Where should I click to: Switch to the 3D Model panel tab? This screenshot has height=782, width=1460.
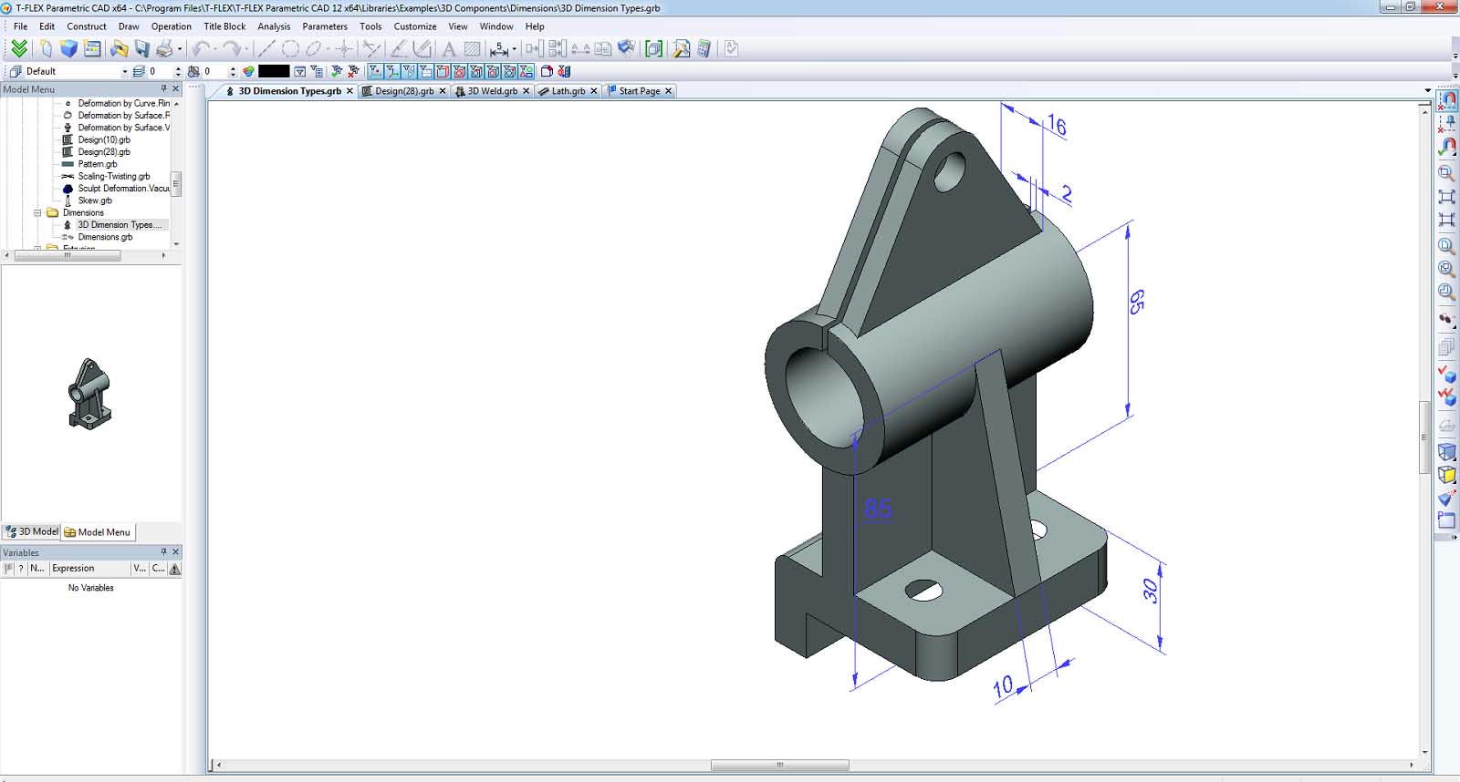click(x=32, y=531)
